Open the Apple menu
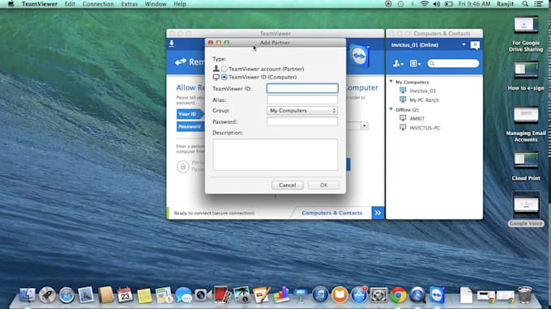This screenshot has width=551, height=309. pos(11,4)
